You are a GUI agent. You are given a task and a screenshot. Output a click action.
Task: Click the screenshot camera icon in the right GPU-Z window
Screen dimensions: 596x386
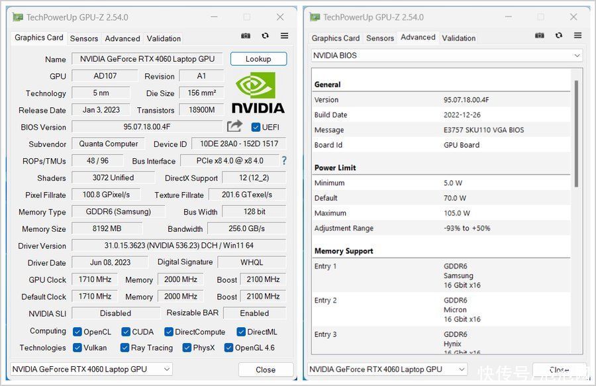[x=539, y=35]
